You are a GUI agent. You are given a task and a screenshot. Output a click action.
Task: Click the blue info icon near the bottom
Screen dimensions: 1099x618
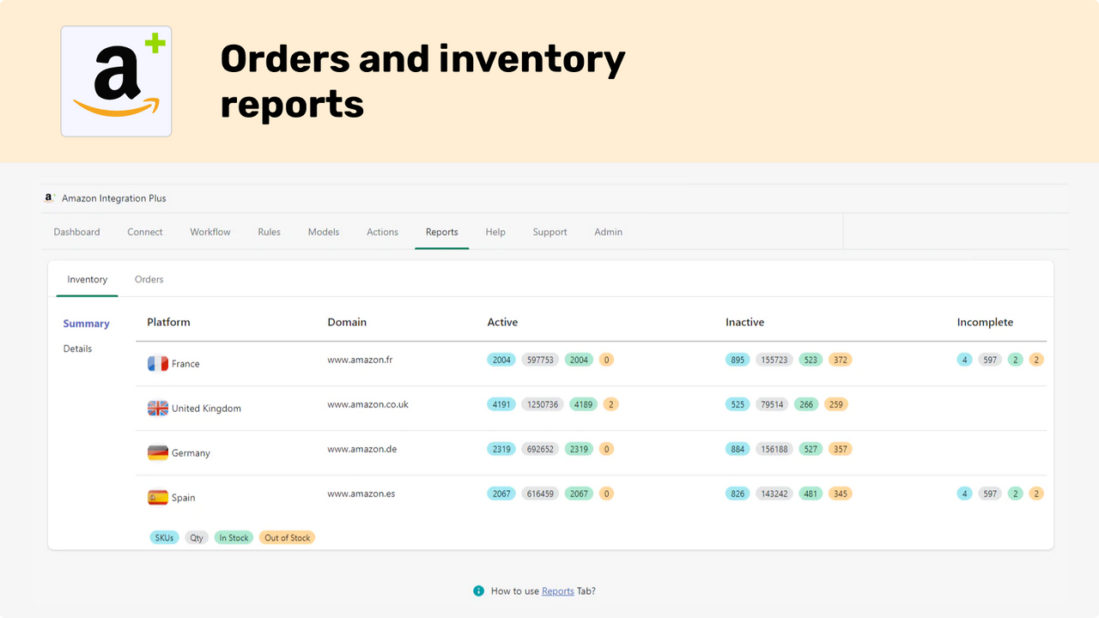click(478, 591)
